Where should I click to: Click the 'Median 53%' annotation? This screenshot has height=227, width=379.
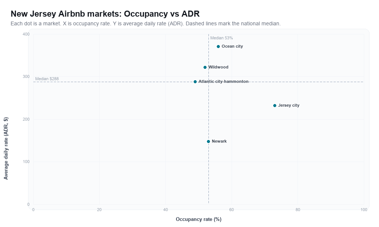221,38
